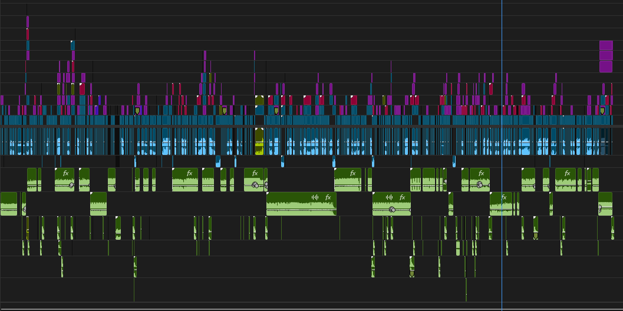Select the wide red clip with a white corner near the left
This screenshot has width=623, height=311.
pyautogui.click(x=82, y=89)
